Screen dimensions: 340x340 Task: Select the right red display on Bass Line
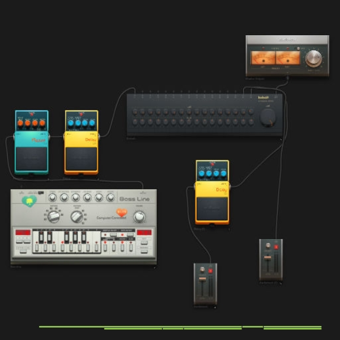pos(144,232)
